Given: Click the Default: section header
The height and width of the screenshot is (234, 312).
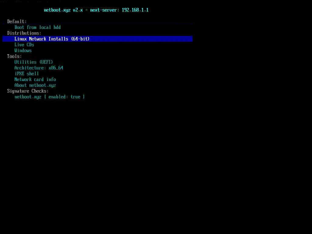Looking at the screenshot, I should (17, 22).
